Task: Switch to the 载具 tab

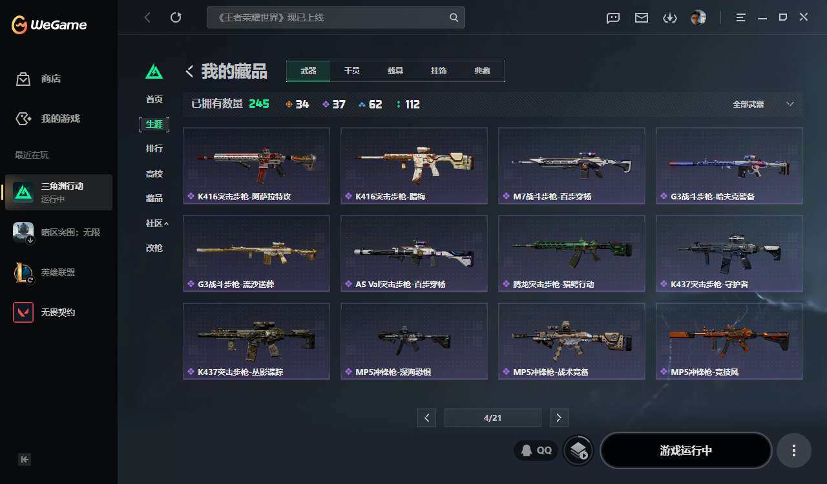Action: 395,71
